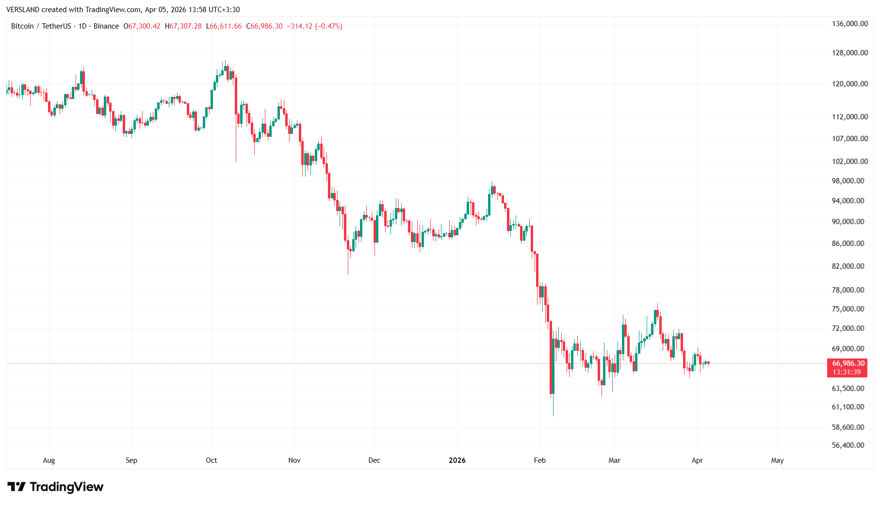The height and width of the screenshot is (505, 880).
Task: Click the high price value 67,307.28
Action: pyautogui.click(x=185, y=26)
